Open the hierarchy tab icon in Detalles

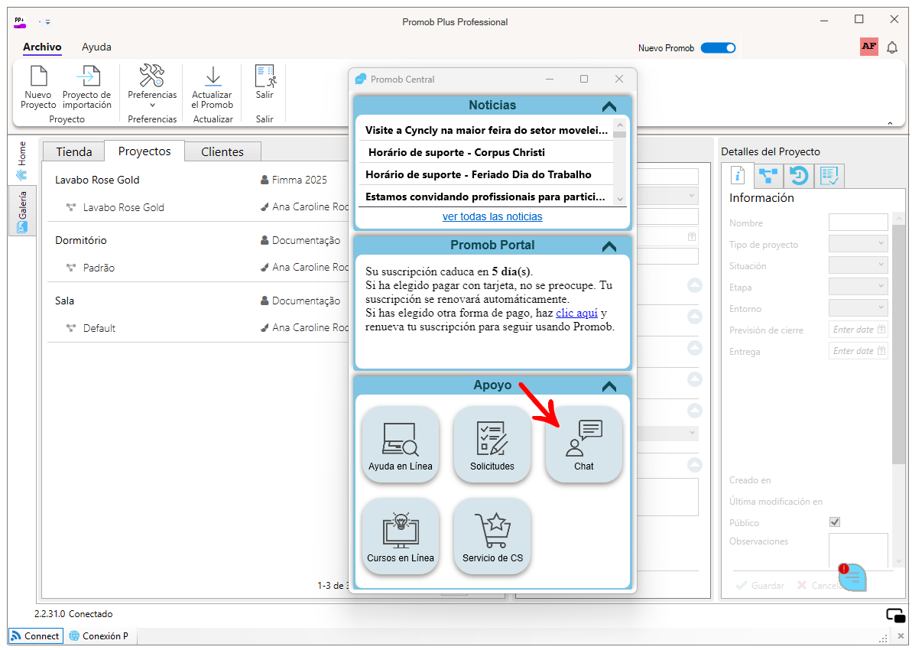click(769, 175)
